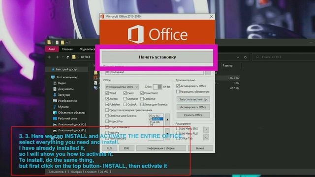Go up one folder level in Explorer
315x177 pixels.
coord(68,57)
